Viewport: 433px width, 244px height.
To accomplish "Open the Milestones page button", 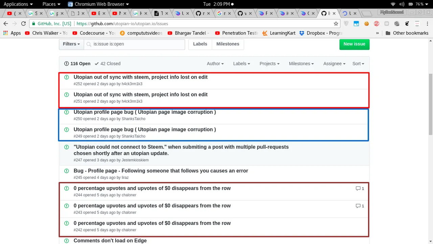I will pyautogui.click(x=228, y=44).
